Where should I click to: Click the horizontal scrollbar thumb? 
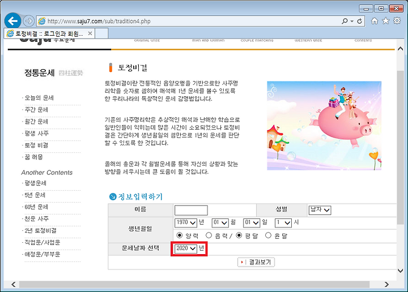click(194, 285)
